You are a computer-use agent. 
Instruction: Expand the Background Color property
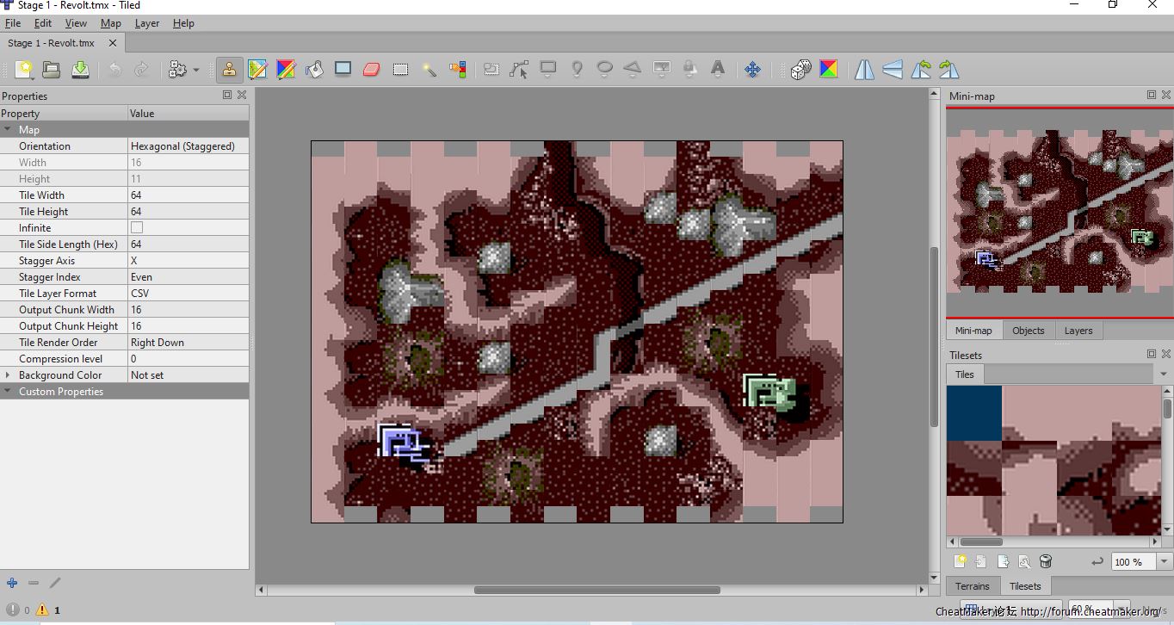[8, 375]
